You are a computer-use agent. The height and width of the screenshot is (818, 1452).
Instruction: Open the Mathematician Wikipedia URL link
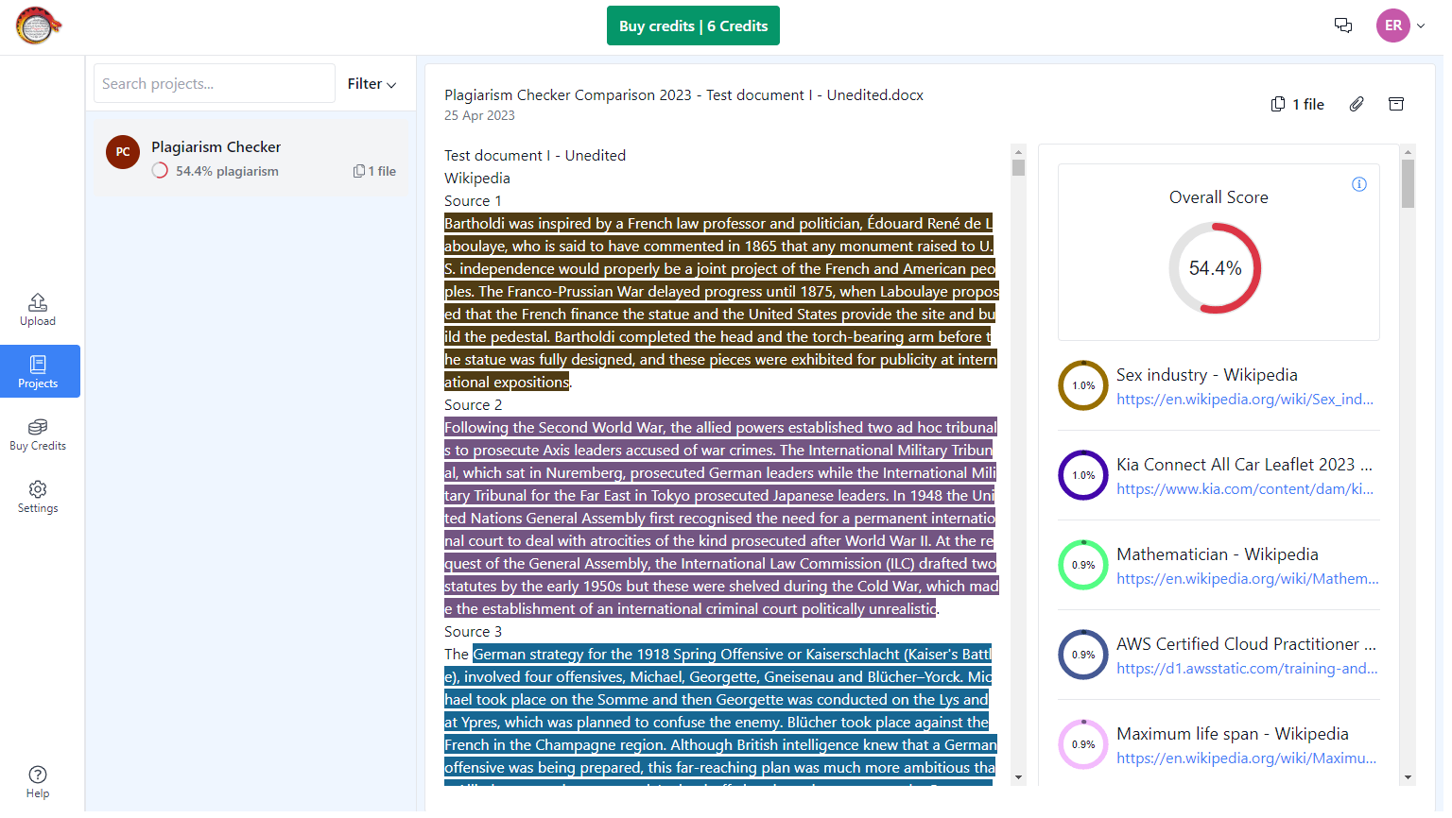coord(1247,579)
